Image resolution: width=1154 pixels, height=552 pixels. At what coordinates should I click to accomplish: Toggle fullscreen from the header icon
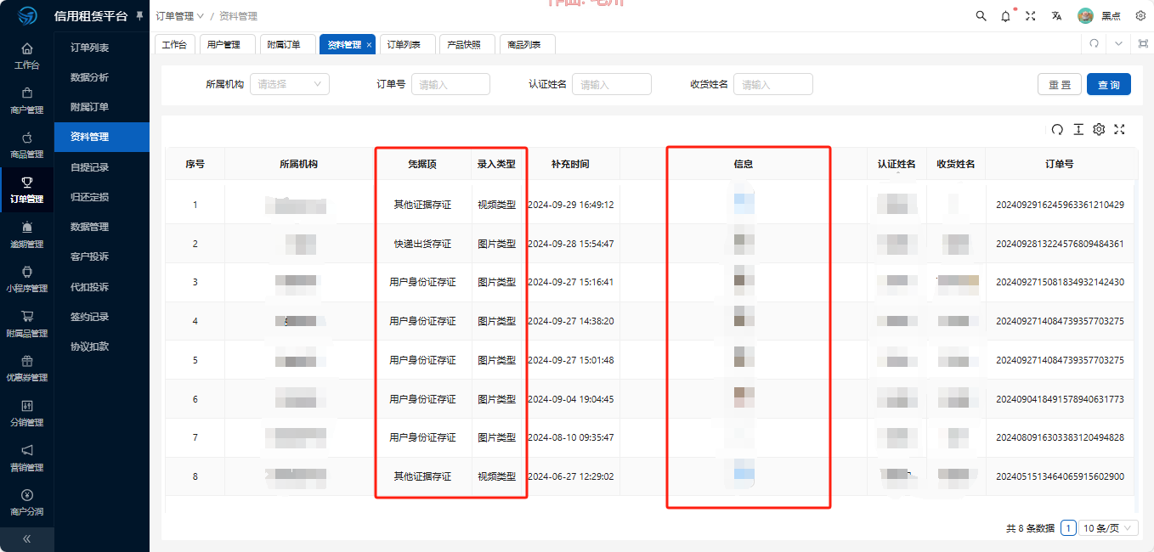[1030, 16]
